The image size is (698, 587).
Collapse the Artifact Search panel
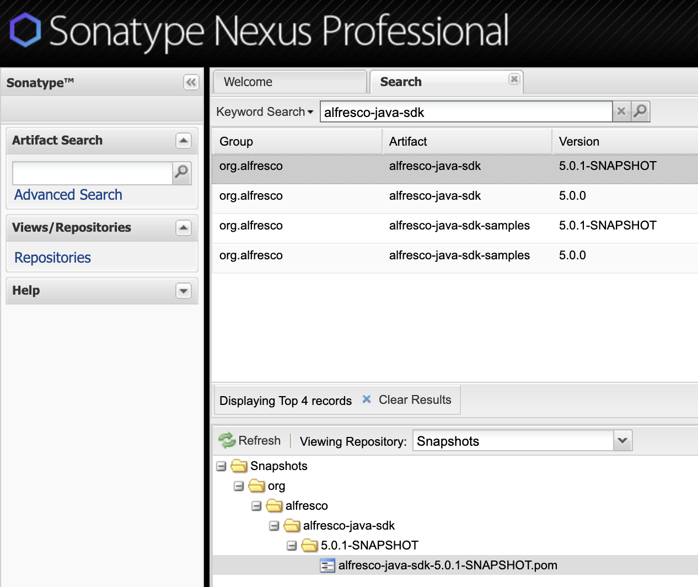pos(184,141)
